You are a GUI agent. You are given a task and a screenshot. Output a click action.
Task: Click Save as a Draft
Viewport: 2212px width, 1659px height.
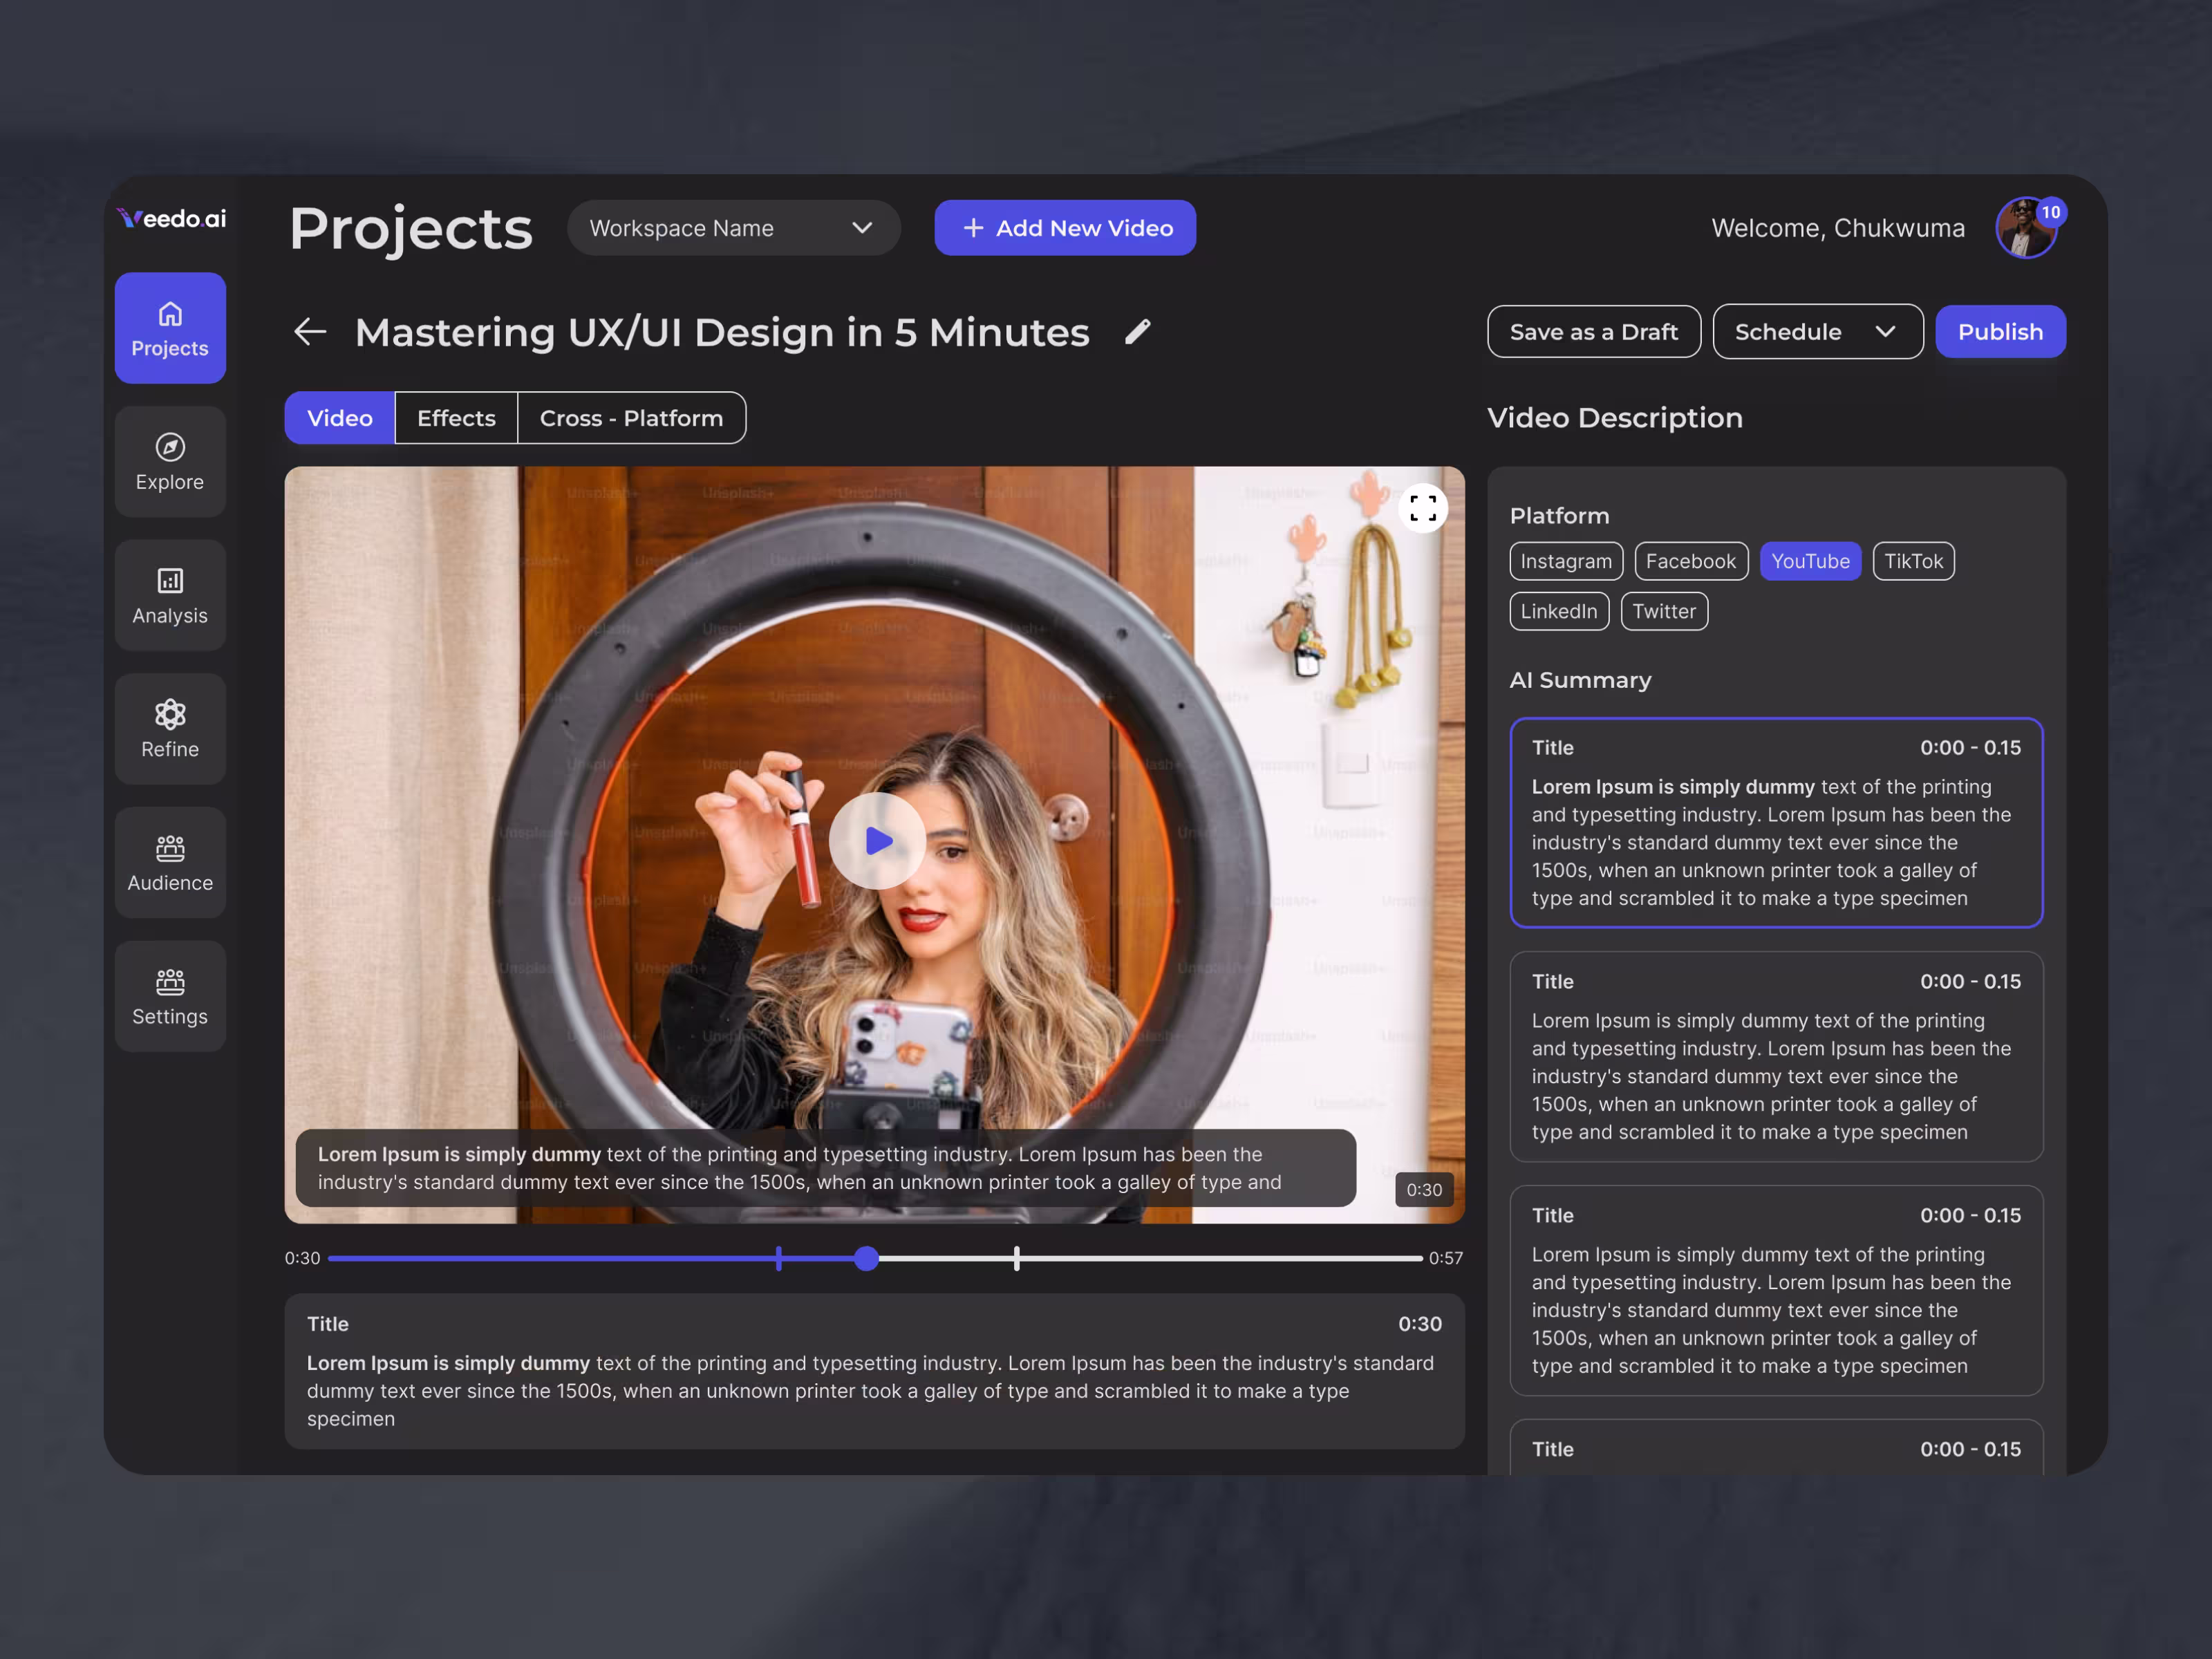tap(1593, 332)
